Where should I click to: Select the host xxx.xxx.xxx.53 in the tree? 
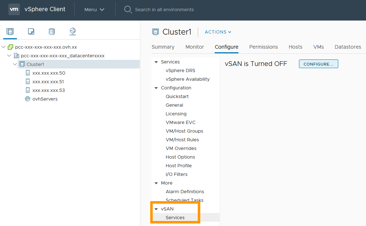(49, 90)
